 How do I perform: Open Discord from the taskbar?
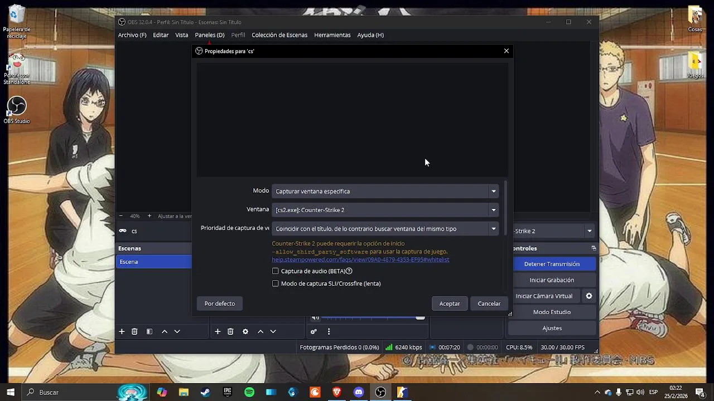coord(359,392)
